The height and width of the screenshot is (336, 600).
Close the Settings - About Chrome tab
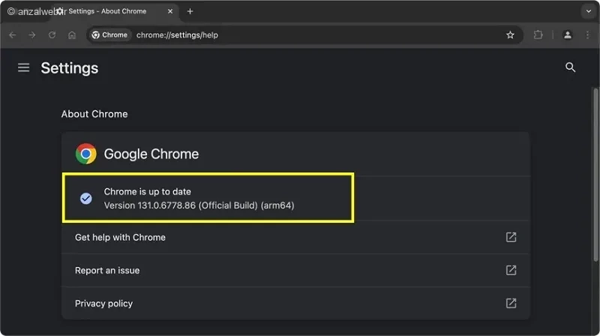[170, 11]
